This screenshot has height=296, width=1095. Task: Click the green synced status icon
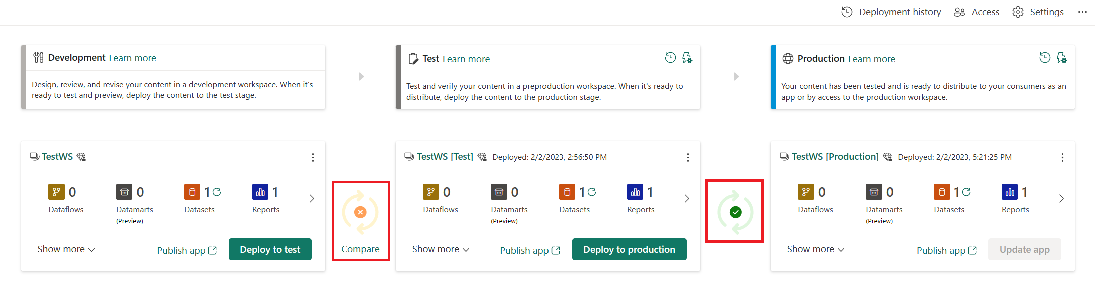735,212
